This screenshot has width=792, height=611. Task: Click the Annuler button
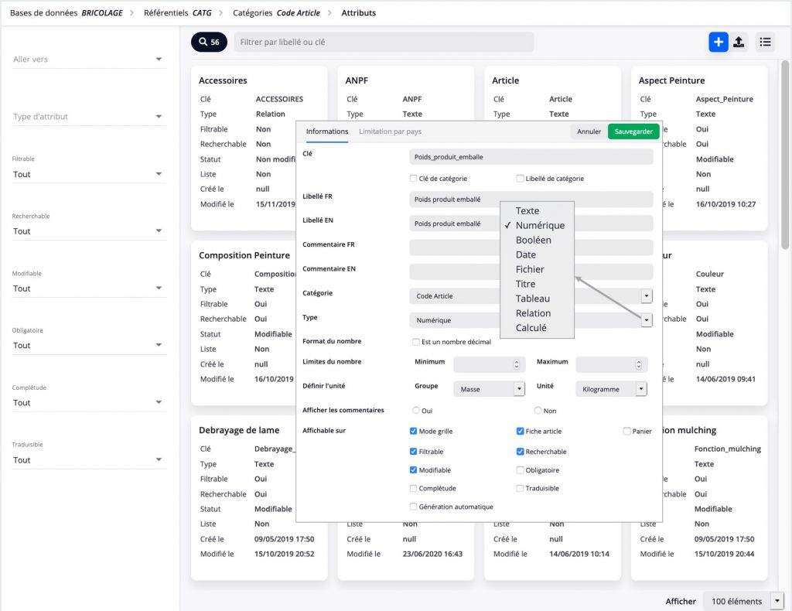(x=589, y=131)
